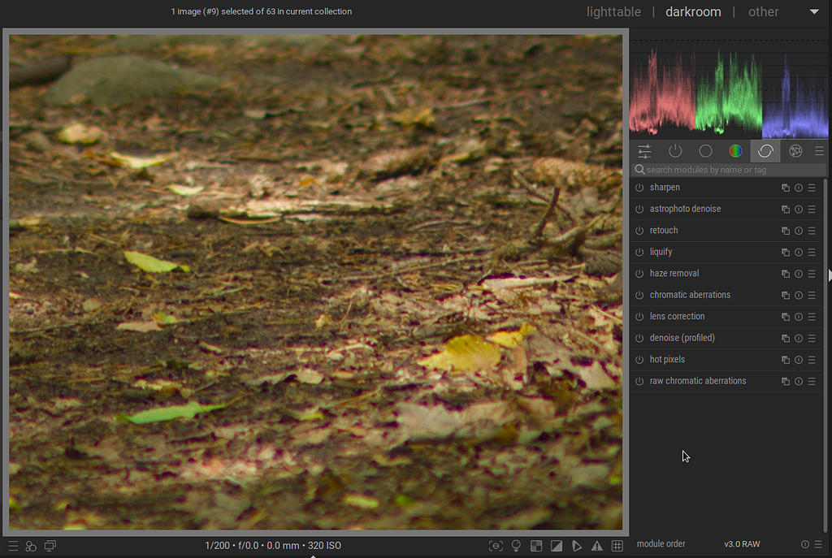This screenshot has height=558, width=832.
Task: Click the module order button
Action: point(661,544)
